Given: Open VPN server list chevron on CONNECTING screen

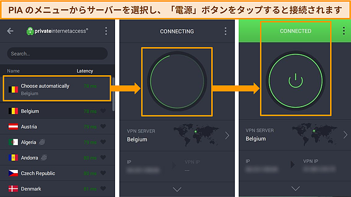Looking at the screenshot, I should 227,135.
